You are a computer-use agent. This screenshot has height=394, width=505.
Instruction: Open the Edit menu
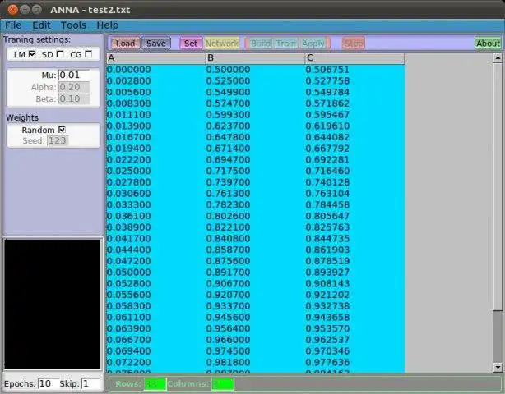(41, 25)
